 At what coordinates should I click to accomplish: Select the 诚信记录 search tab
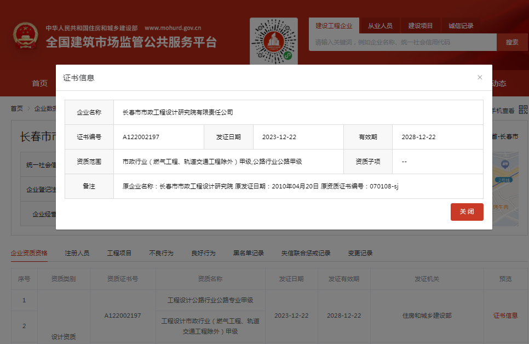[461, 26]
